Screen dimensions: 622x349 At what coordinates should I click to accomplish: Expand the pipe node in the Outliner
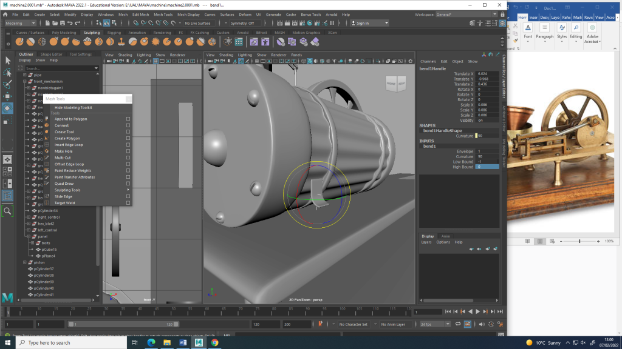pyautogui.click(x=24, y=75)
